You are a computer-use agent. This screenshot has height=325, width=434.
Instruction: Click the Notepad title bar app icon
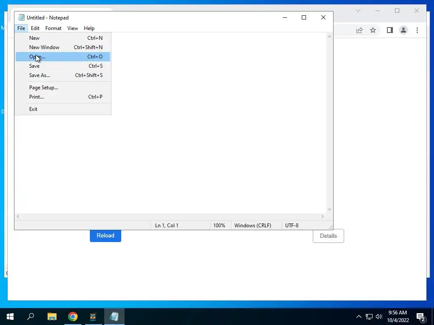click(21, 17)
